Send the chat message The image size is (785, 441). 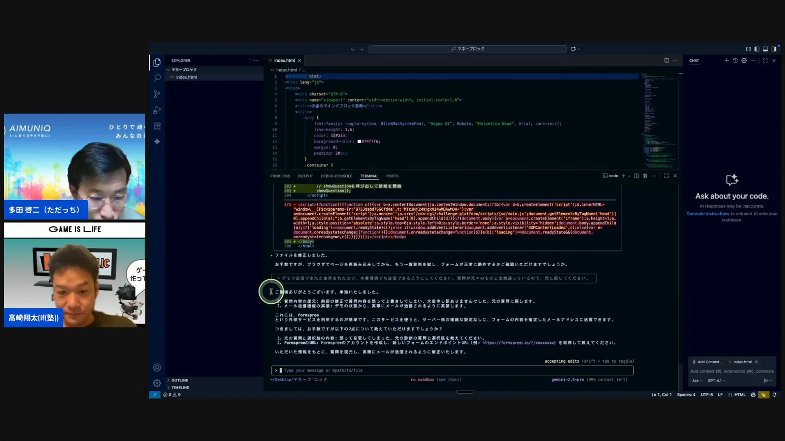766,381
